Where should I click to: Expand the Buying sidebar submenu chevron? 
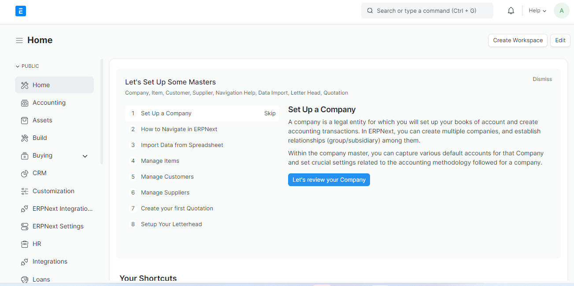tap(85, 156)
